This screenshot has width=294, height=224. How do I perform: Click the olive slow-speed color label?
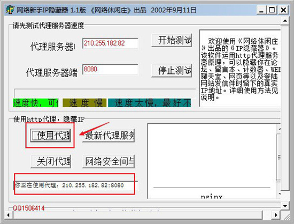coord(84,103)
